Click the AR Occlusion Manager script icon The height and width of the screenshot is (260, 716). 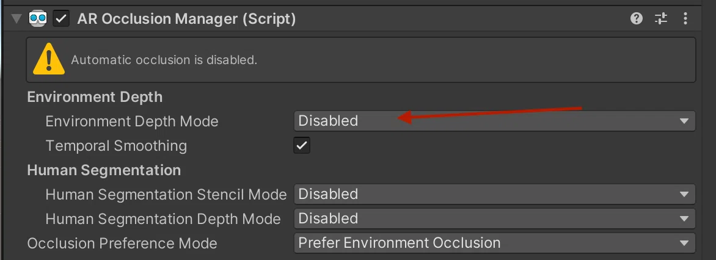38,19
